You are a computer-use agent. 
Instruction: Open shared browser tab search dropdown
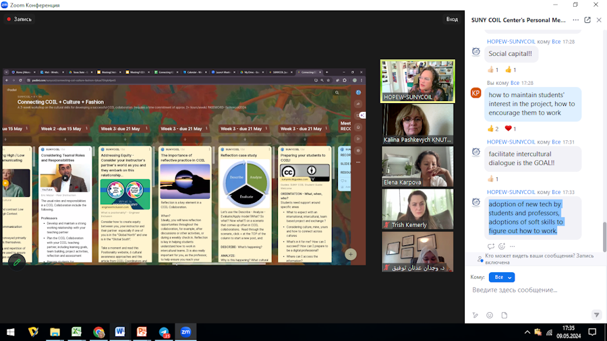(x=6, y=72)
